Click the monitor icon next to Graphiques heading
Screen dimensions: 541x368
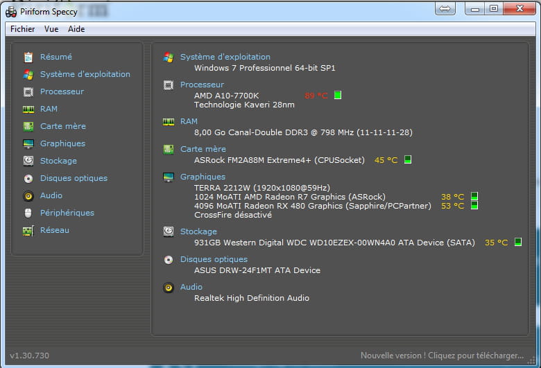click(x=169, y=177)
